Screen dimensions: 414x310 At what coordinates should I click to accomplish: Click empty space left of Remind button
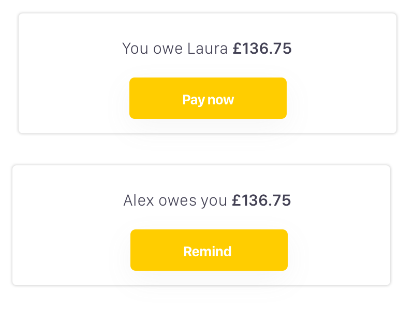coord(71,251)
